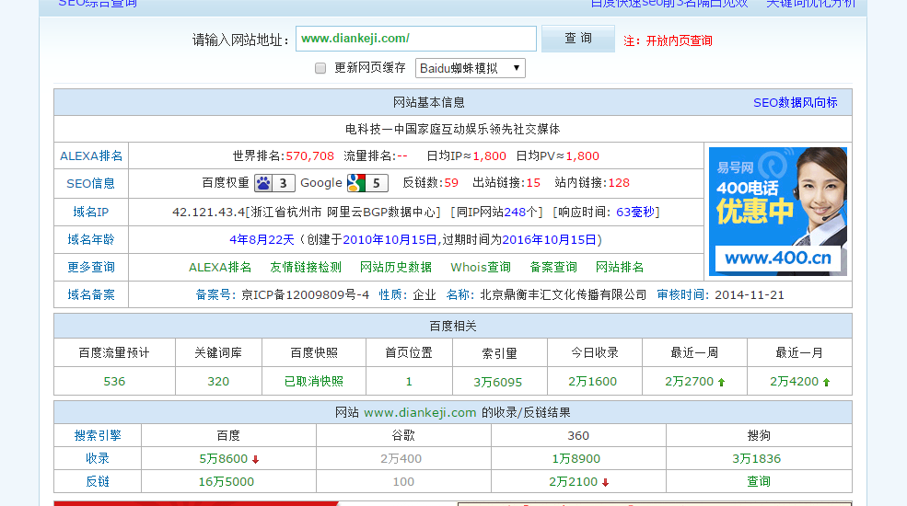Click Baidu backlinks 16万5000
This screenshot has height=506, width=907.
point(227,482)
